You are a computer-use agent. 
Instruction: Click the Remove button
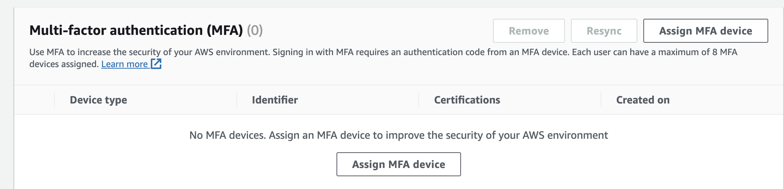[x=529, y=31]
